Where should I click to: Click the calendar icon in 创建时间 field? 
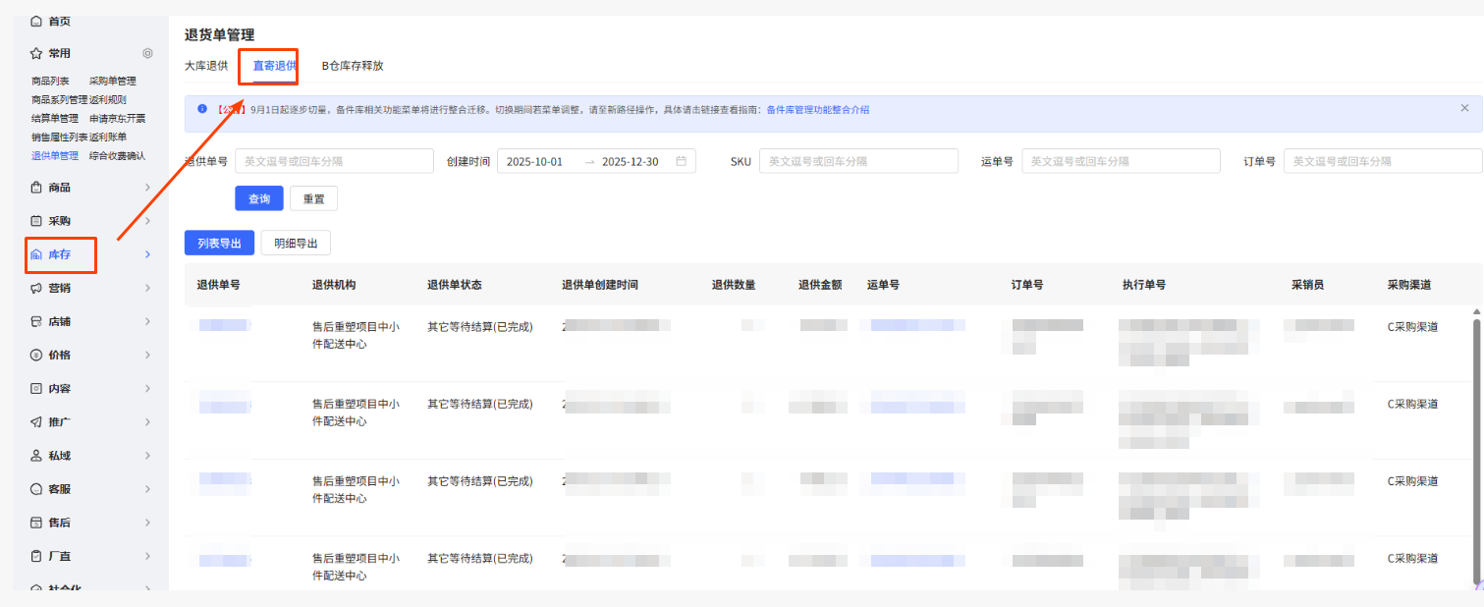click(x=681, y=161)
